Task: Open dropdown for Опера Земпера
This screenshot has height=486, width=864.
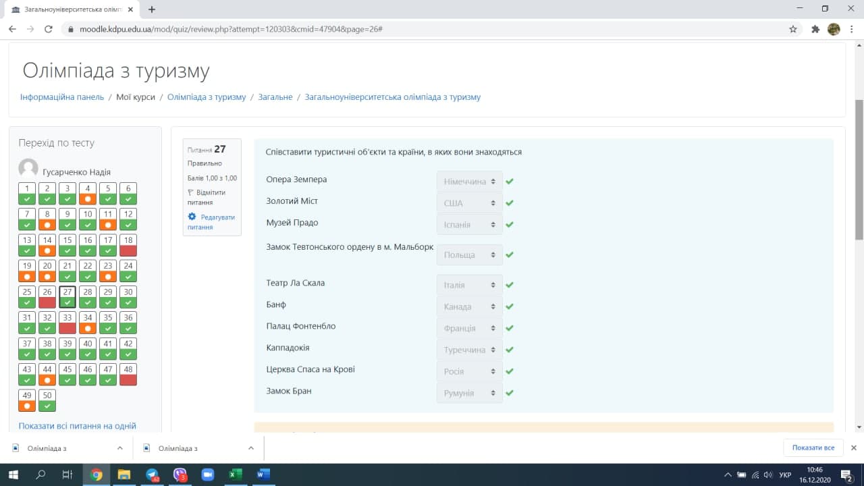Action: click(x=469, y=182)
